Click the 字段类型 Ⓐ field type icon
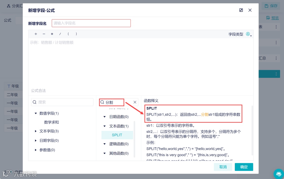The image size is (284, 179). point(248,34)
